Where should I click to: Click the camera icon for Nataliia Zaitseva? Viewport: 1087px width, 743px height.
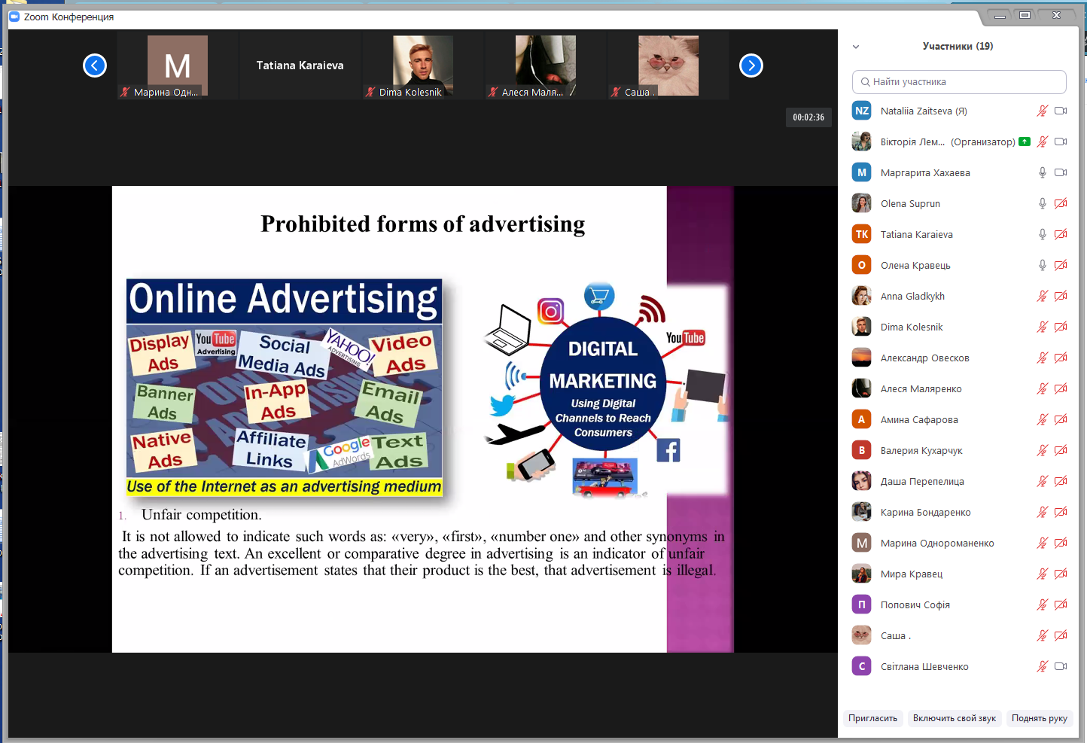click(x=1061, y=111)
